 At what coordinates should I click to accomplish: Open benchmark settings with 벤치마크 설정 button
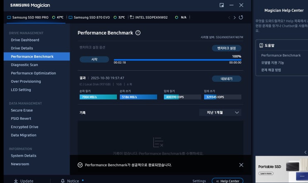point(226,48)
